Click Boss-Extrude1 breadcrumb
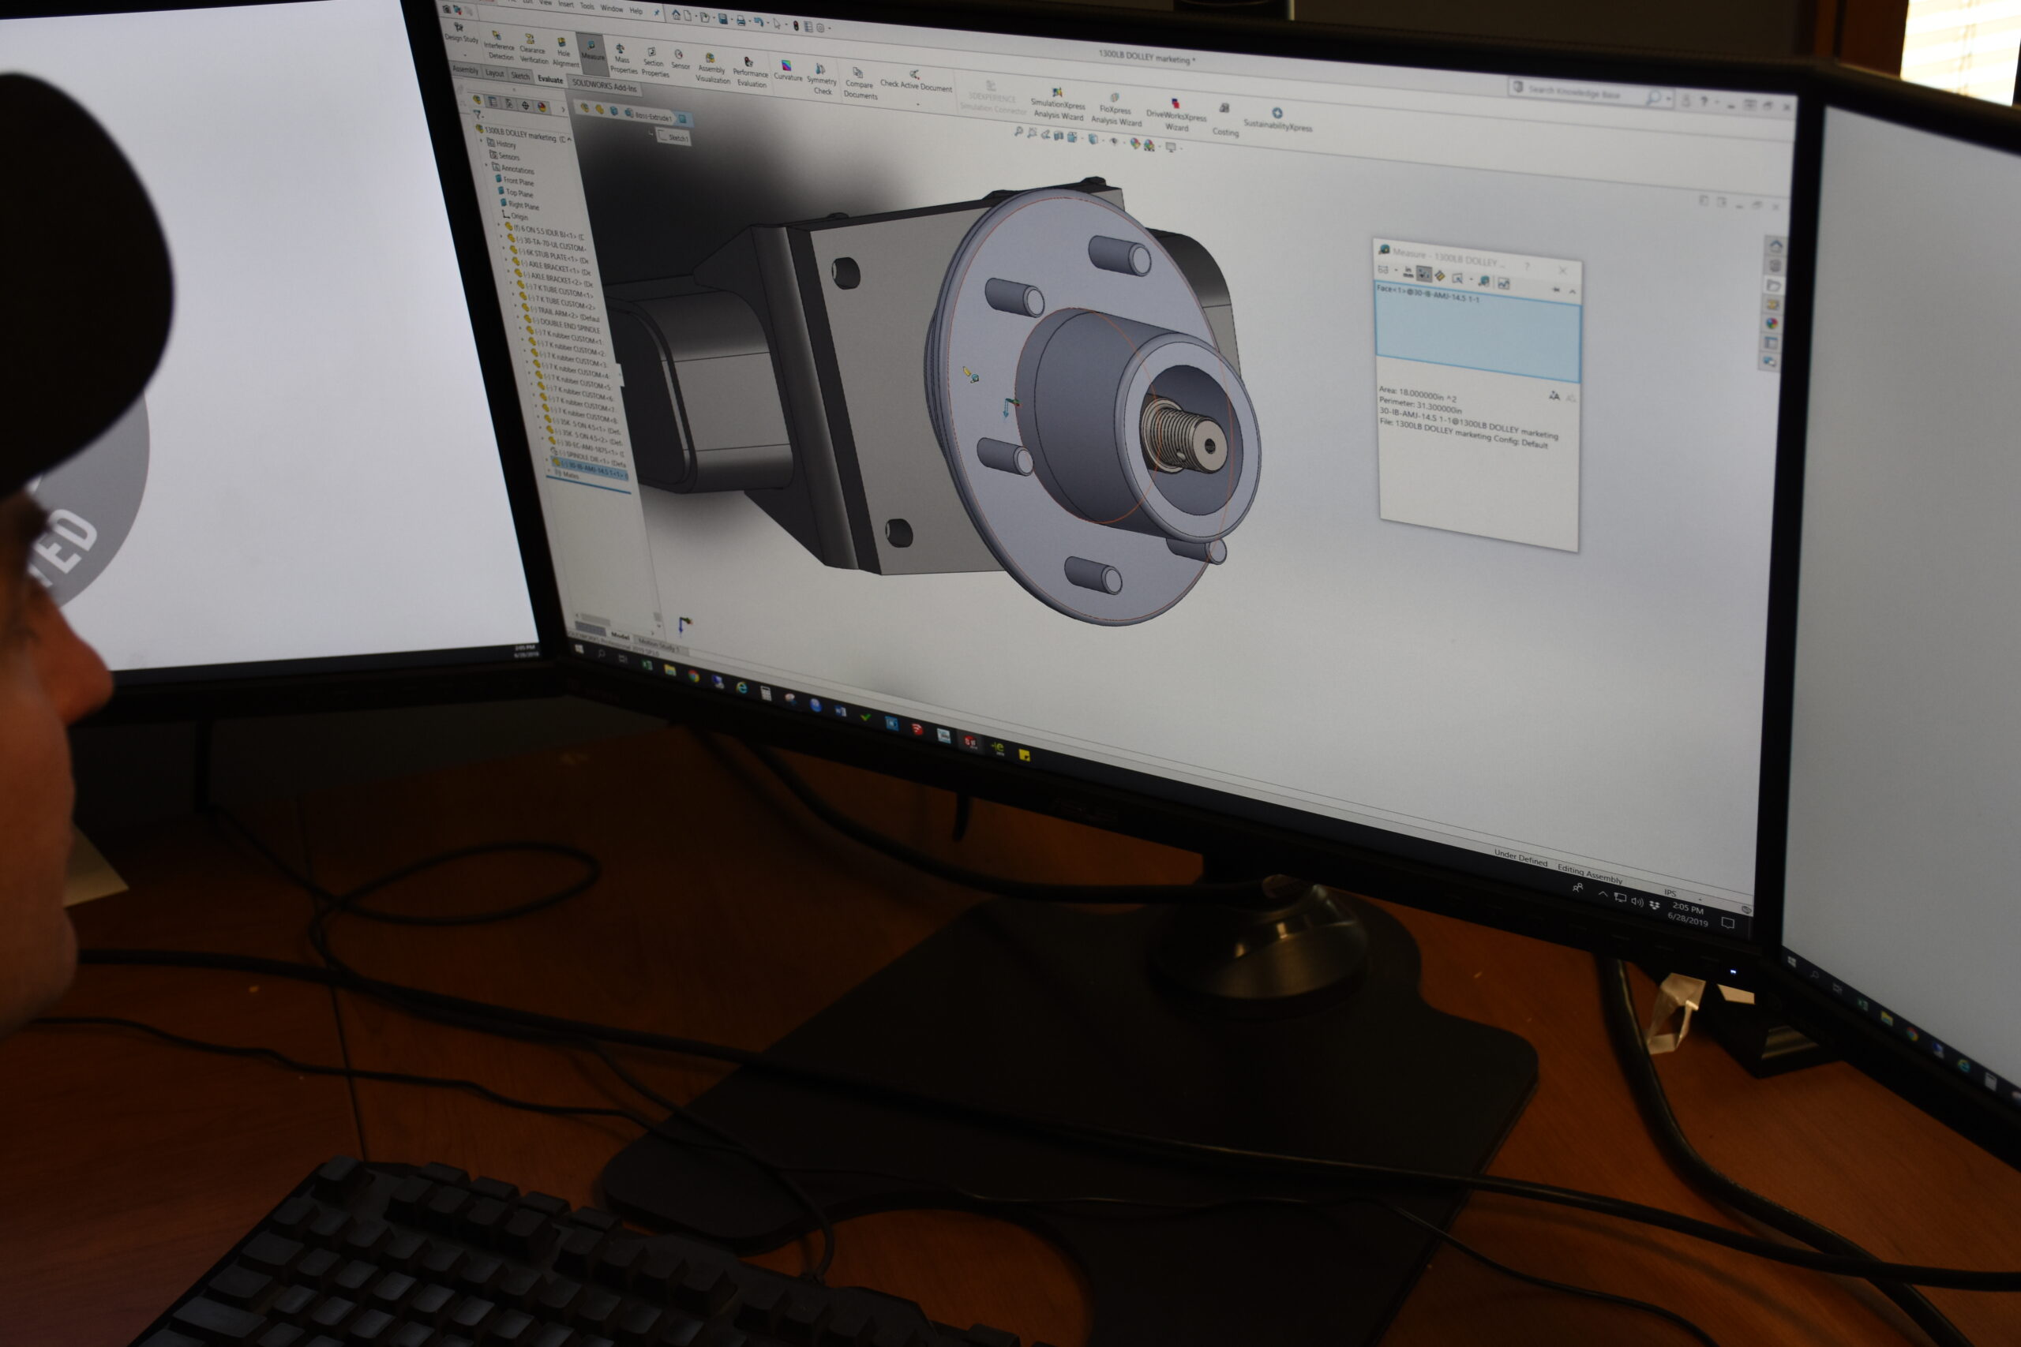Viewport: 2021px width, 1347px height. coord(649,116)
